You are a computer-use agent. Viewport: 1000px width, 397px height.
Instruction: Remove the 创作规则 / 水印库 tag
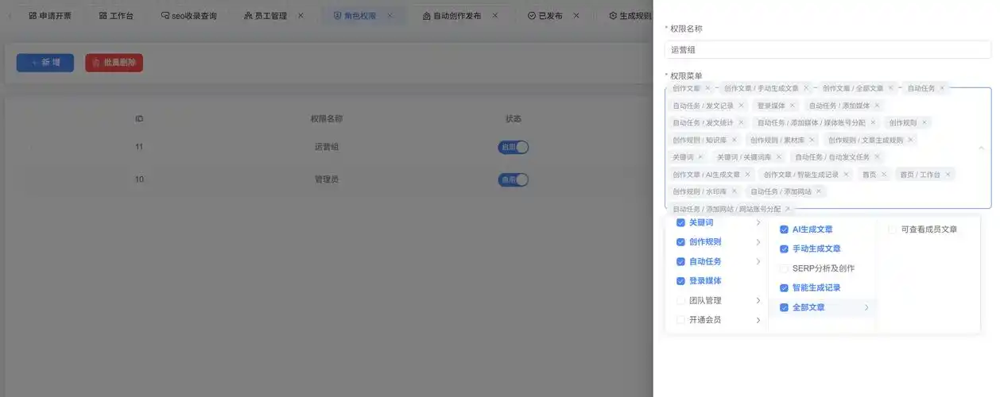[734, 191]
